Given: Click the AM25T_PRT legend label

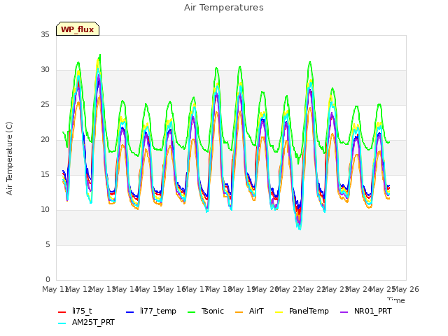Looking at the screenshot, I should click(93, 322).
